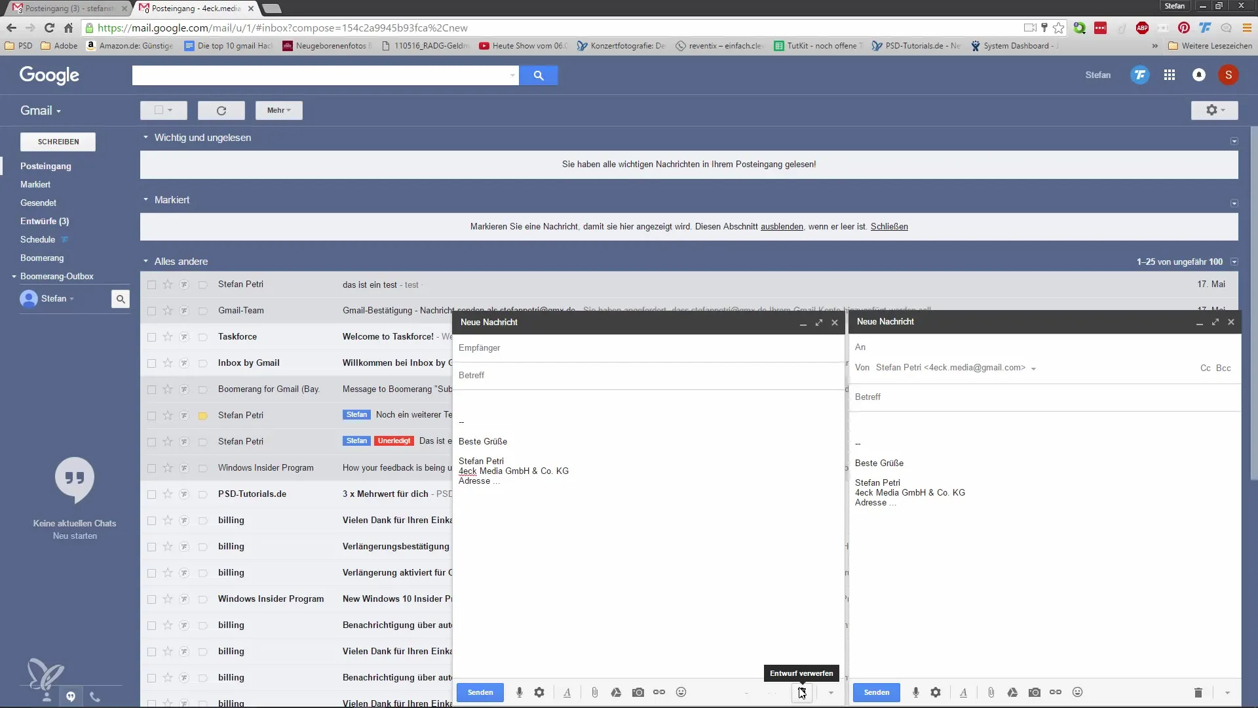Open the Boomerang label
This screenshot has height=708, width=1258.
click(42, 258)
